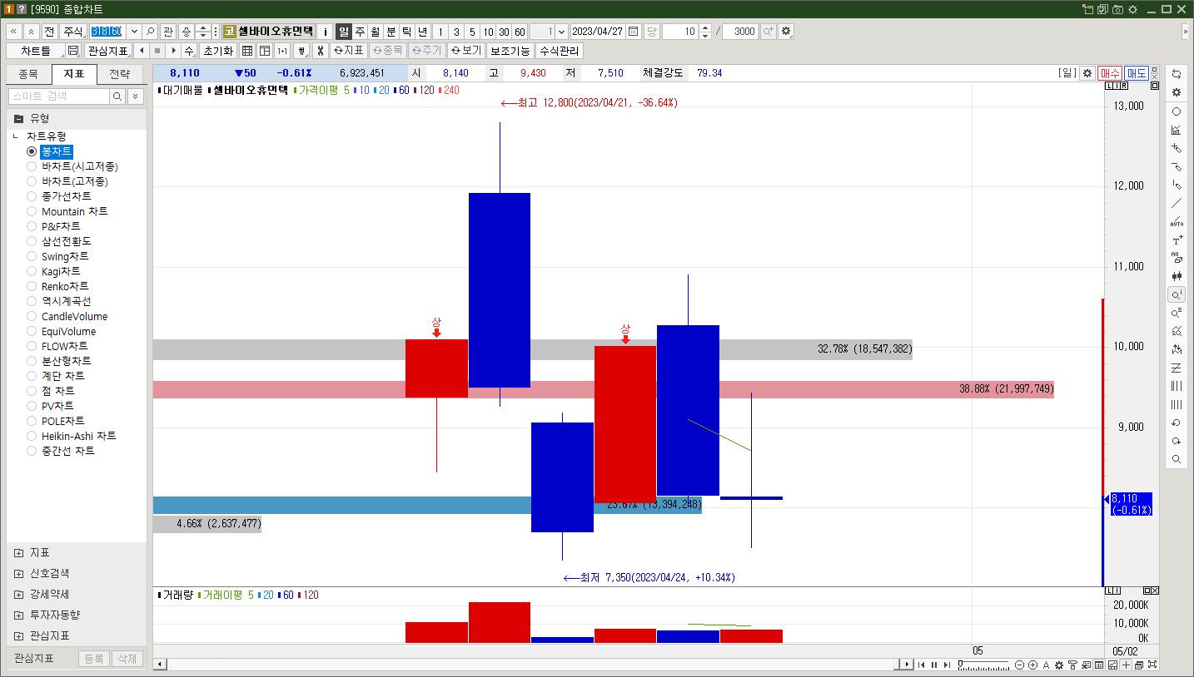This screenshot has height=677, width=1194.
Task: Expand the 관심지표 tree section
Action: click(19, 635)
